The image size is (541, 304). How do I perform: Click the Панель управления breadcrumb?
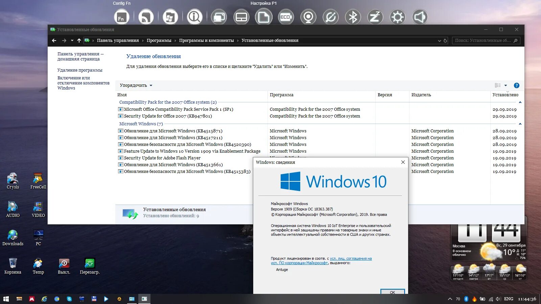coord(118,41)
